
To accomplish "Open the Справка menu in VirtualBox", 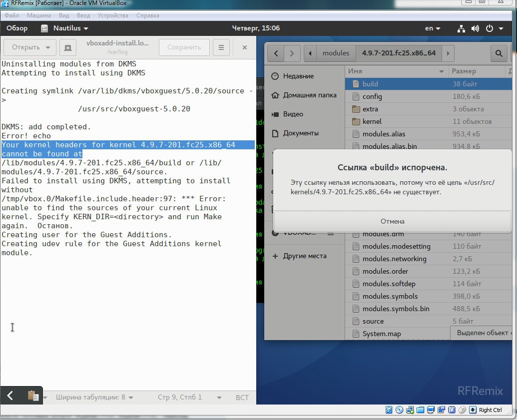I will coord(148,15).
